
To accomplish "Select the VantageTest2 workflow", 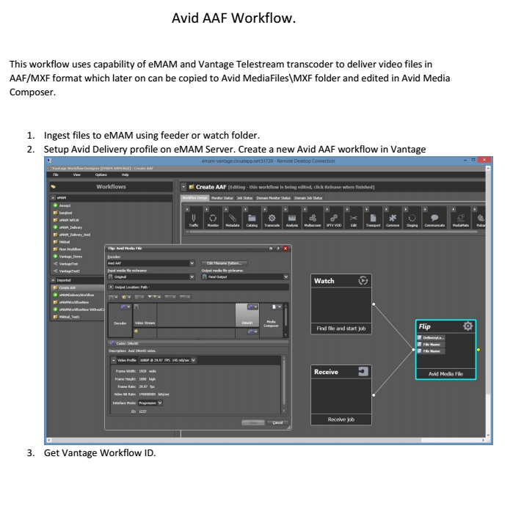I will tap(70, 271).
